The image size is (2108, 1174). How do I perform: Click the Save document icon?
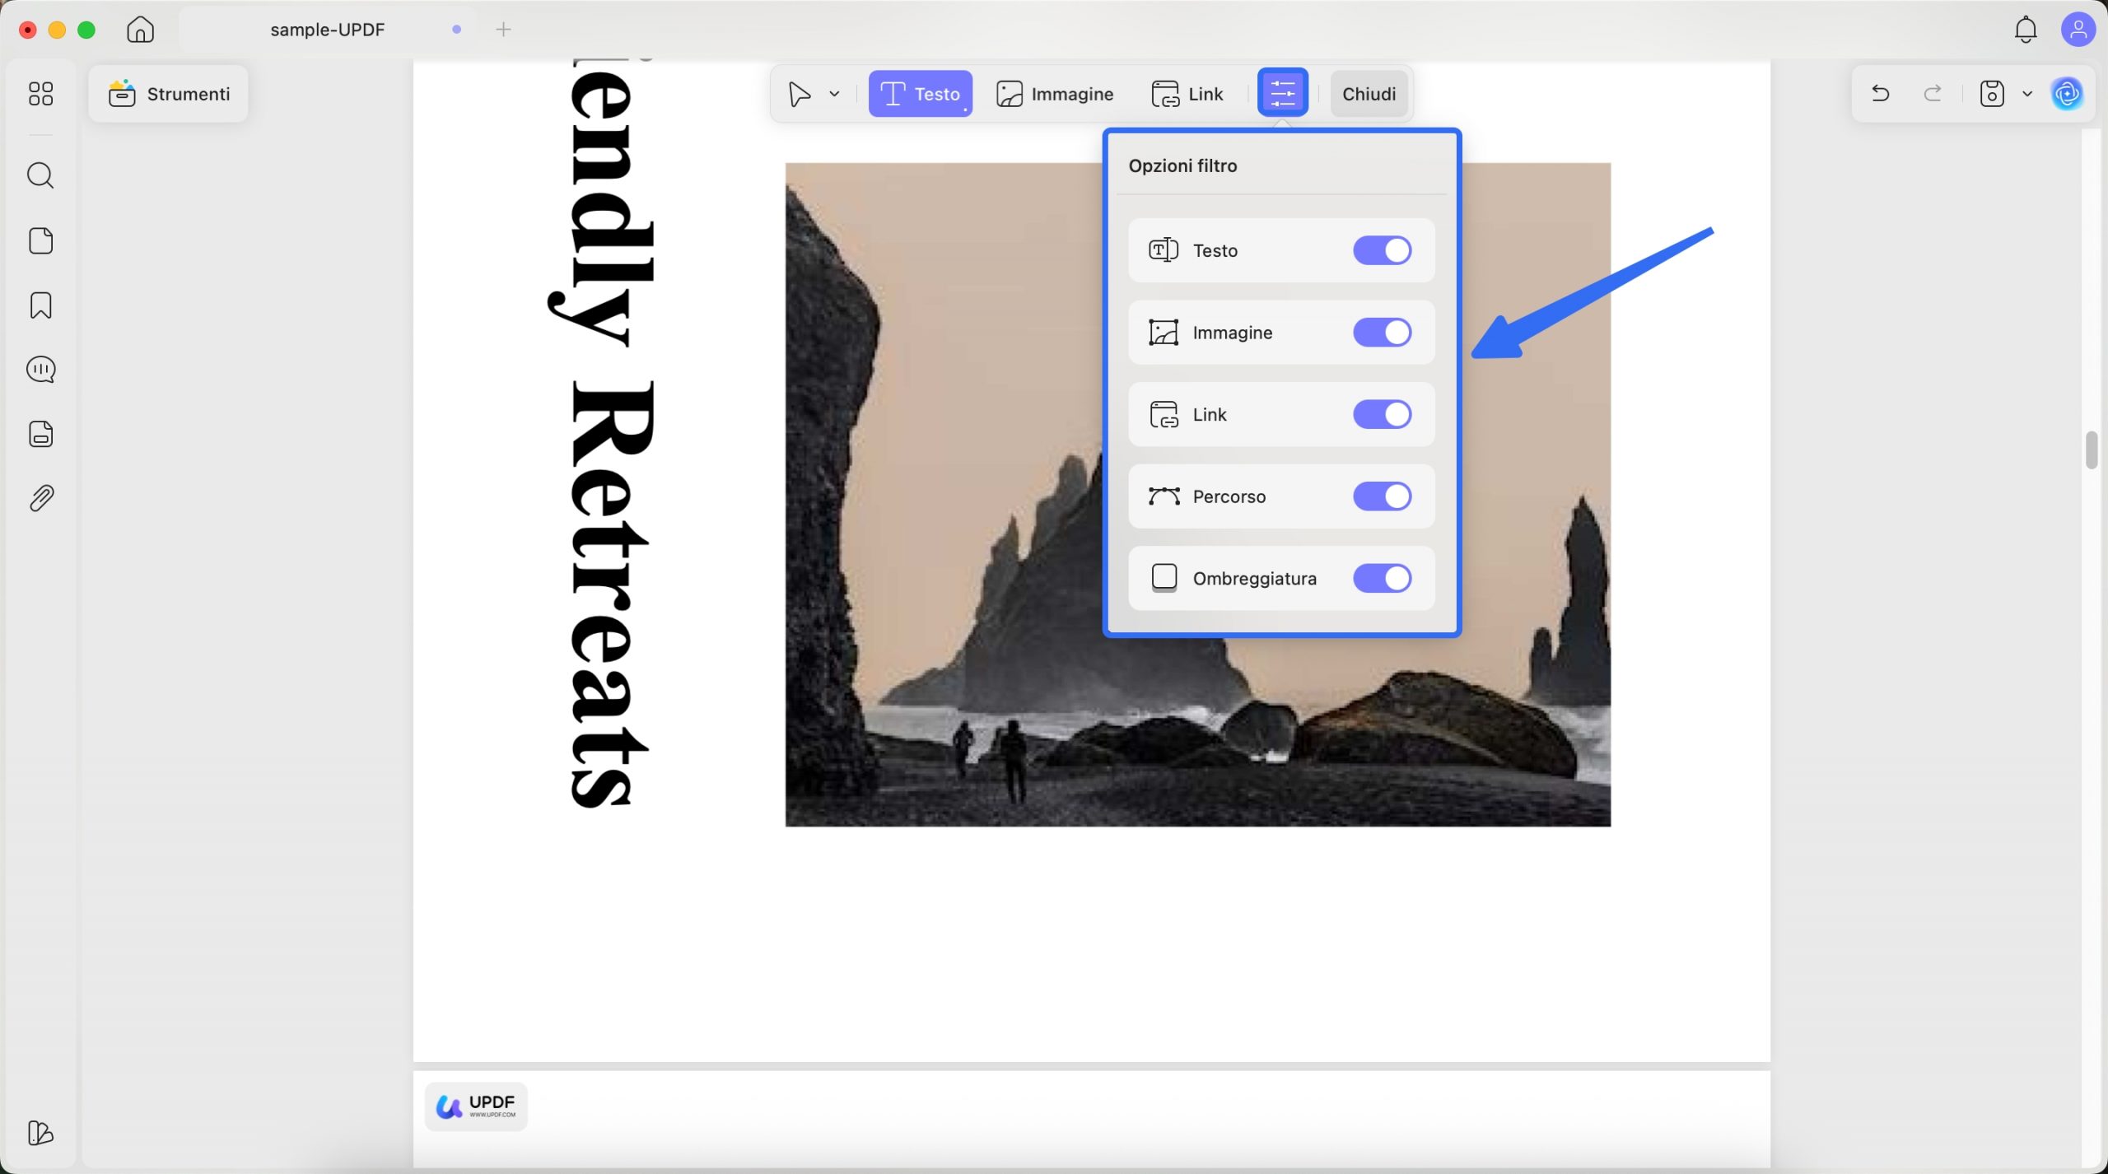click(1990, 93)
